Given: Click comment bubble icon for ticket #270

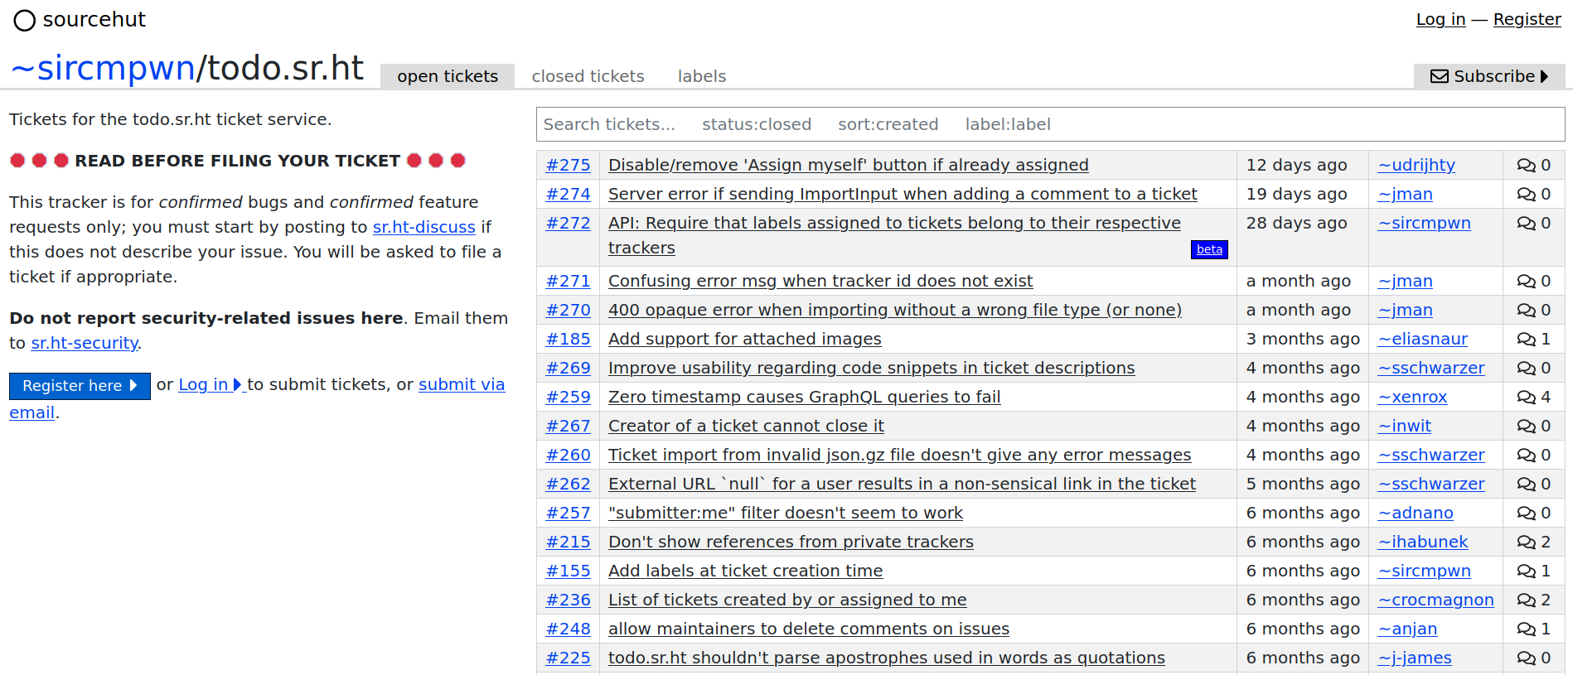Looking at the screenshot, I should 1526,311.
